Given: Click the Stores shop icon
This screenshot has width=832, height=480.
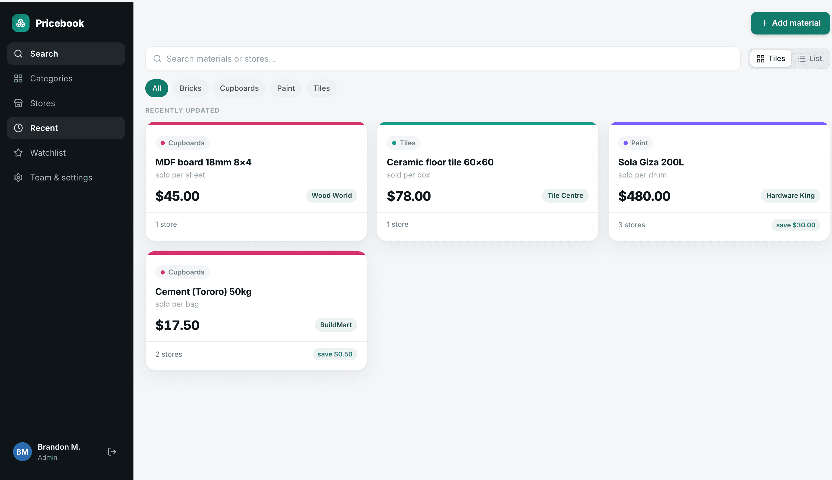Looking at the screenshot, I should (x=19, y=103).
